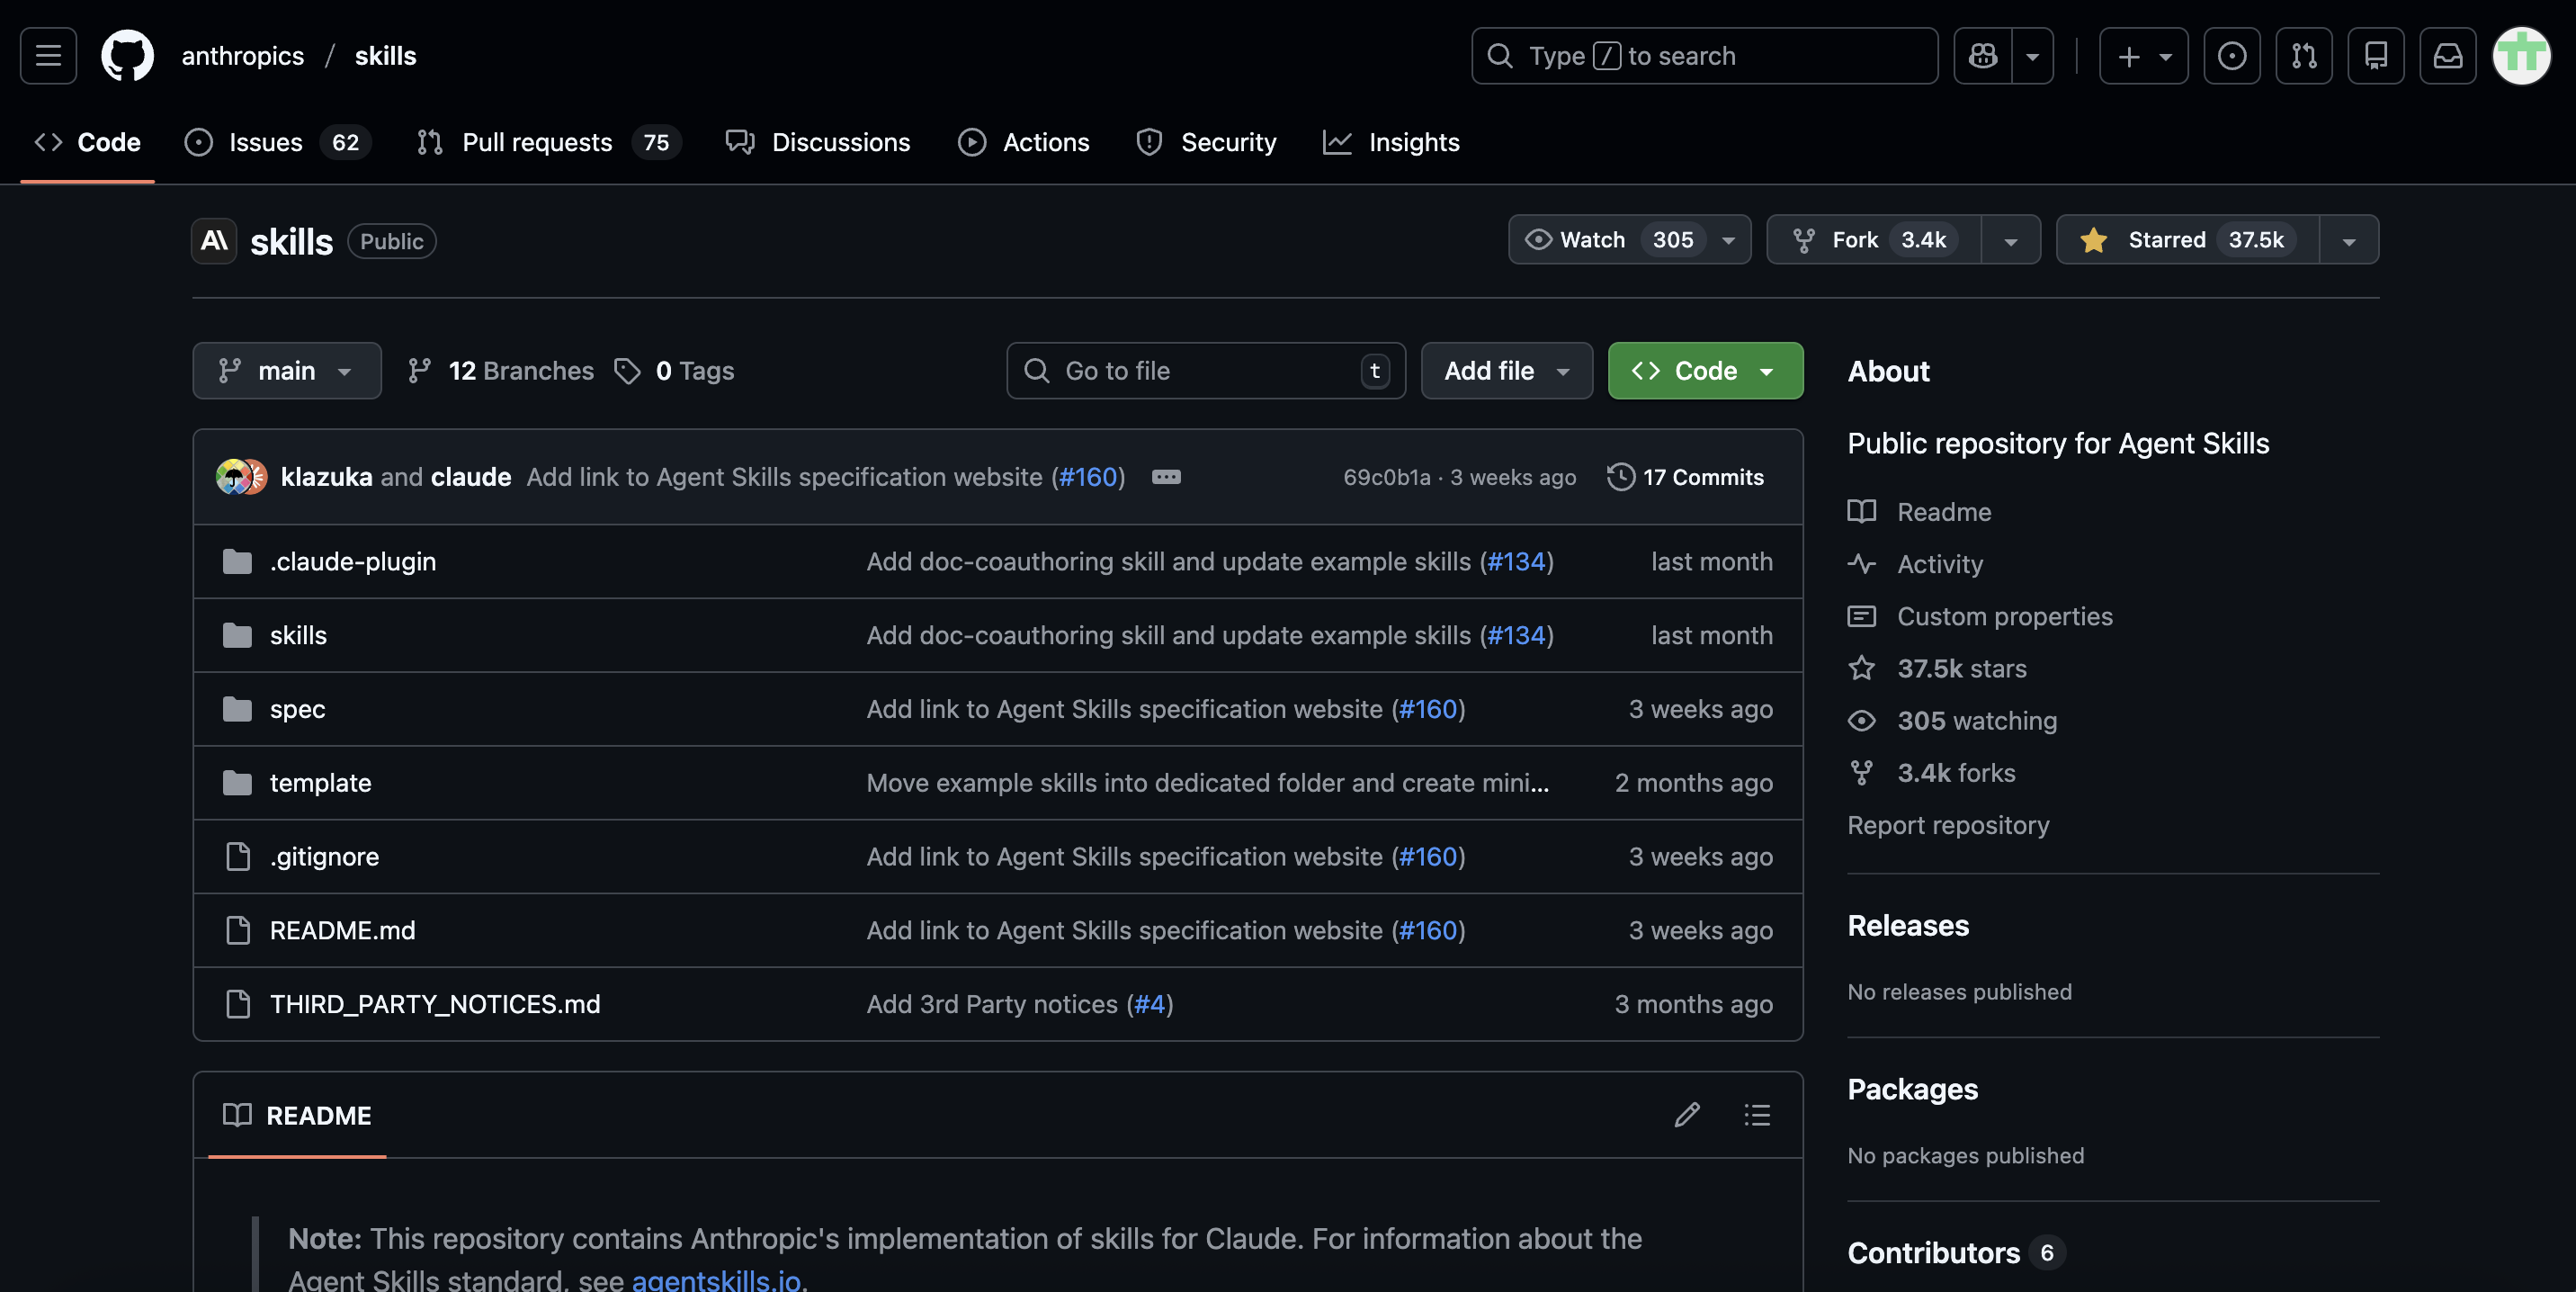2576x1292 pixels.
Task: Open repositories icon in the header
Action: pyautogui.click(x=2376, y=56)
